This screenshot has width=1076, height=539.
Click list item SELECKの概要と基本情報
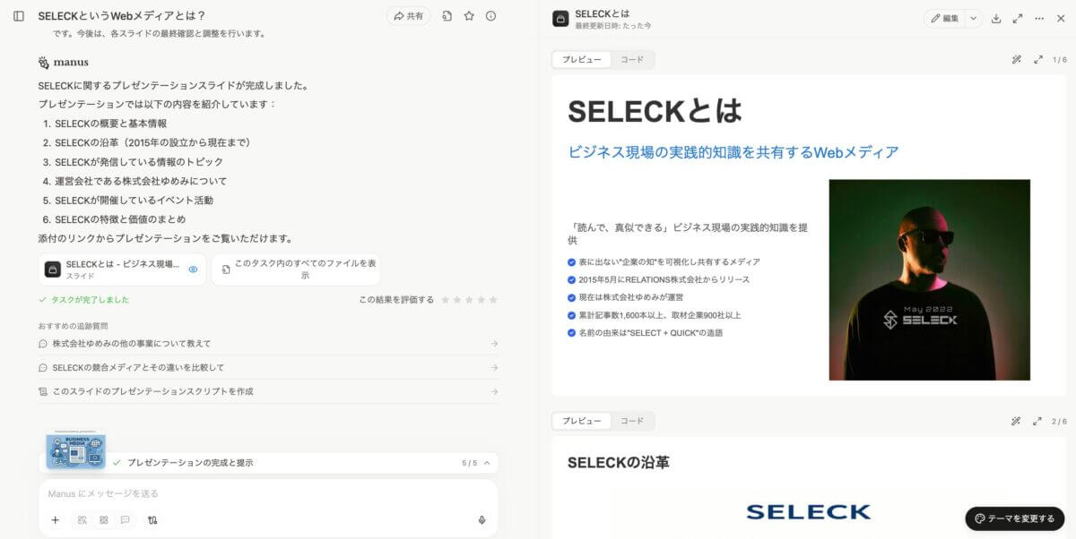point(110,124)
